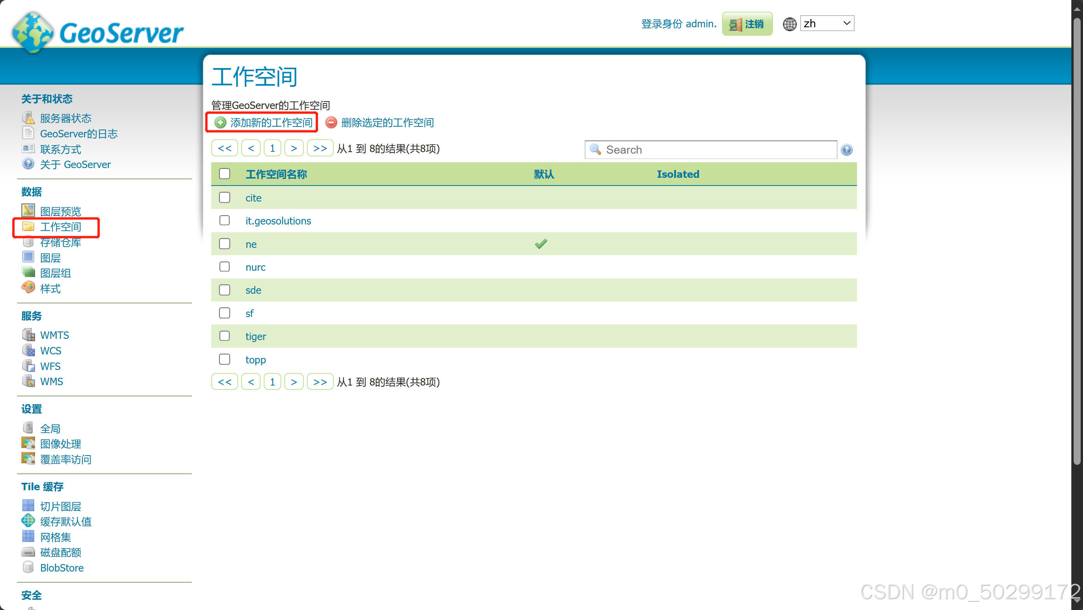The height and width of the screenshot is (610, 1083).
Task: Click the contact information card icon
Action: click(x=28, y=149)
